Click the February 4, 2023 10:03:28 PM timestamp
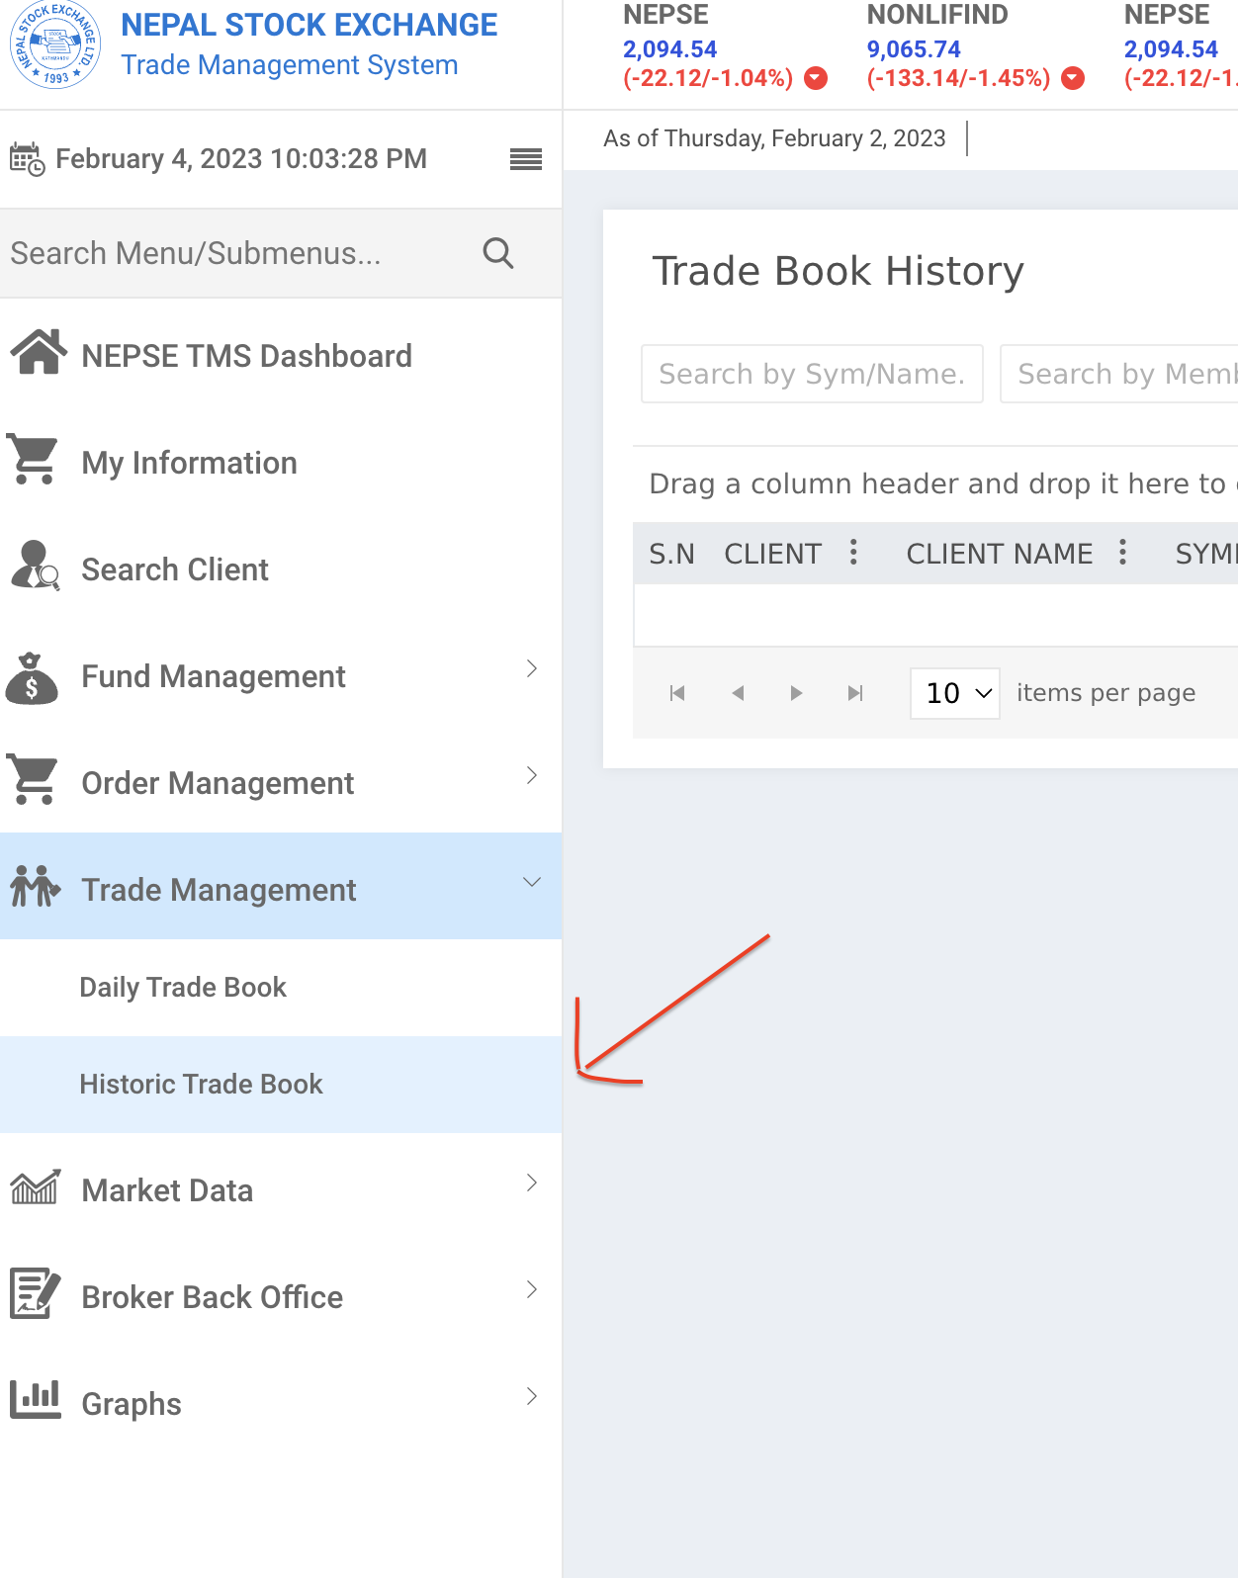Image resolution: width=1238 pixels, height=1578 pixels. [x=241, y=159]
